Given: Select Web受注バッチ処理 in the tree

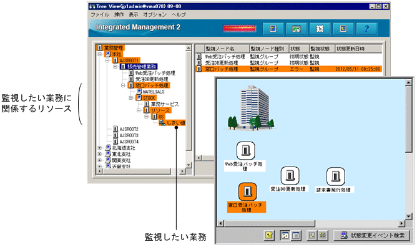Looking at the screenshot, I should point(155,73).
